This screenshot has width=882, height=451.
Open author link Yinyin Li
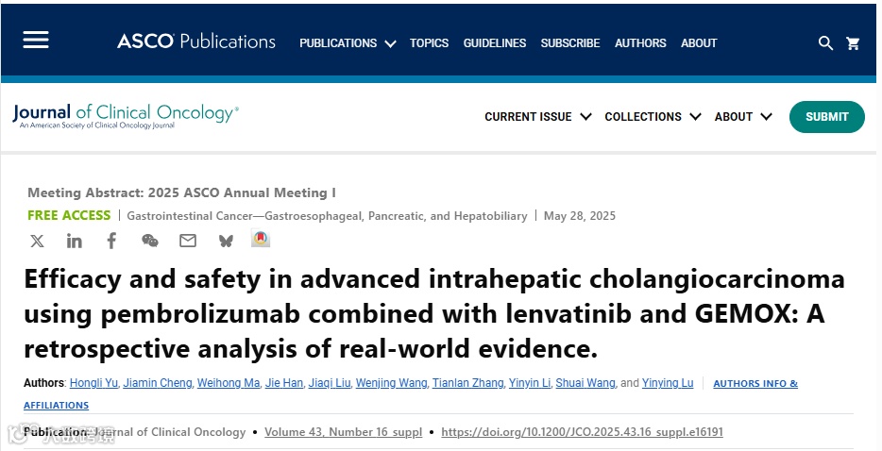tap(530, 383)
